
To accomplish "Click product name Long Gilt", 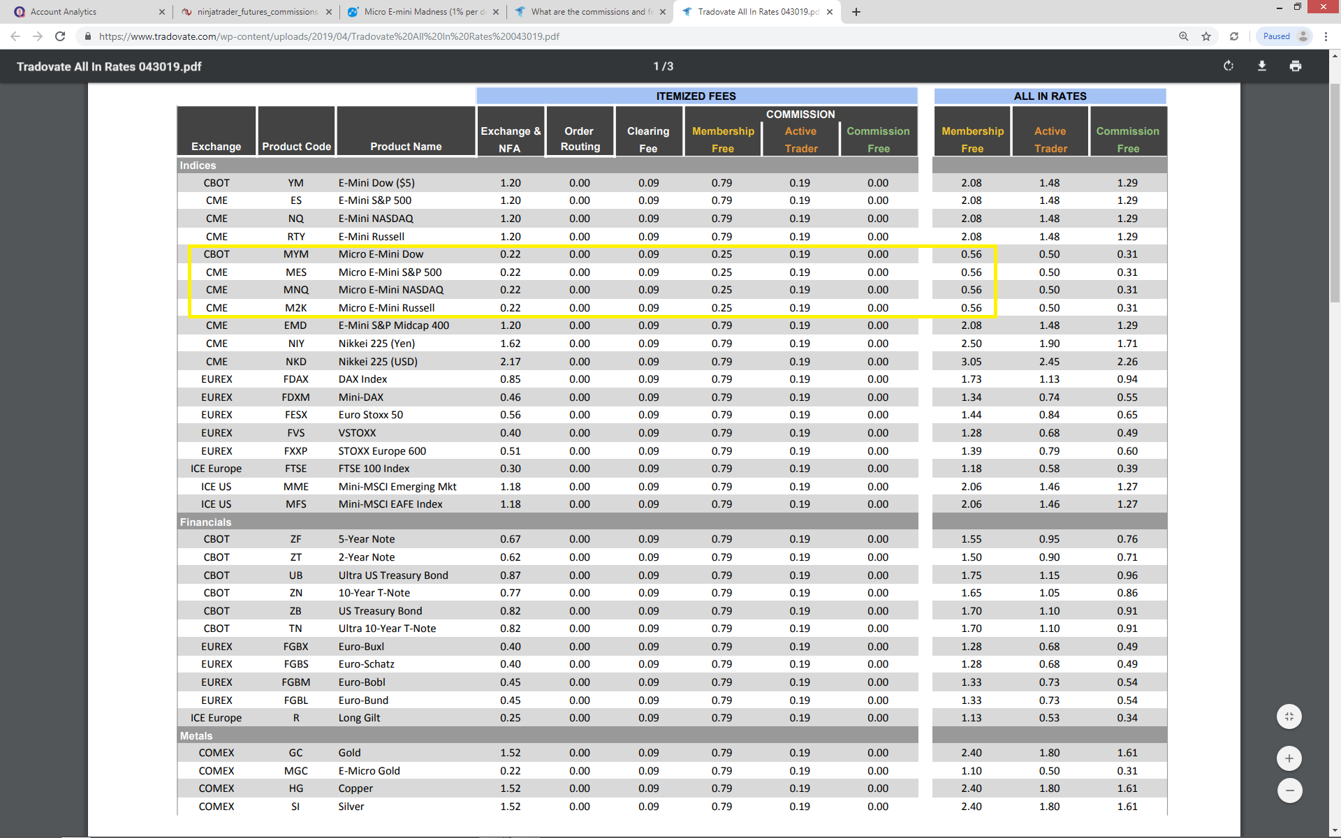I will click(x=359, y=718).
